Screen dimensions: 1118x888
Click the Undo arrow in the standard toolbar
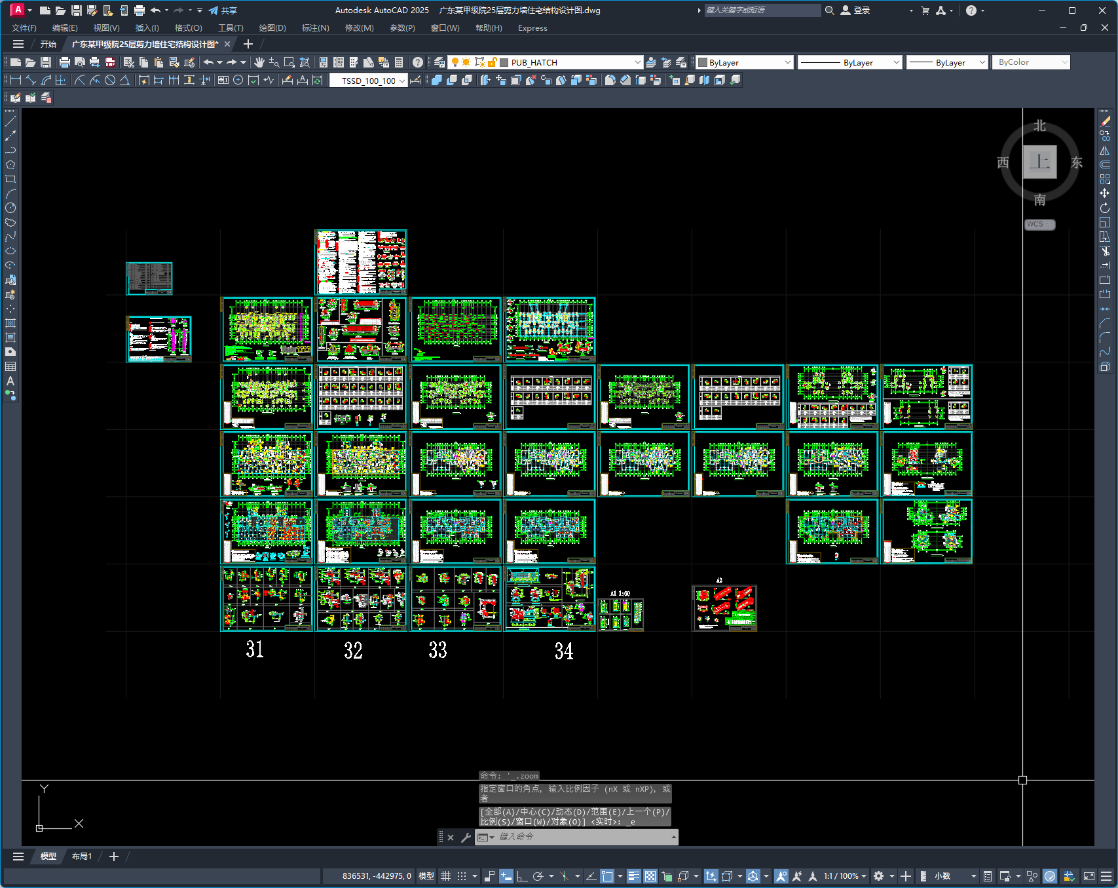coord(208,62)
